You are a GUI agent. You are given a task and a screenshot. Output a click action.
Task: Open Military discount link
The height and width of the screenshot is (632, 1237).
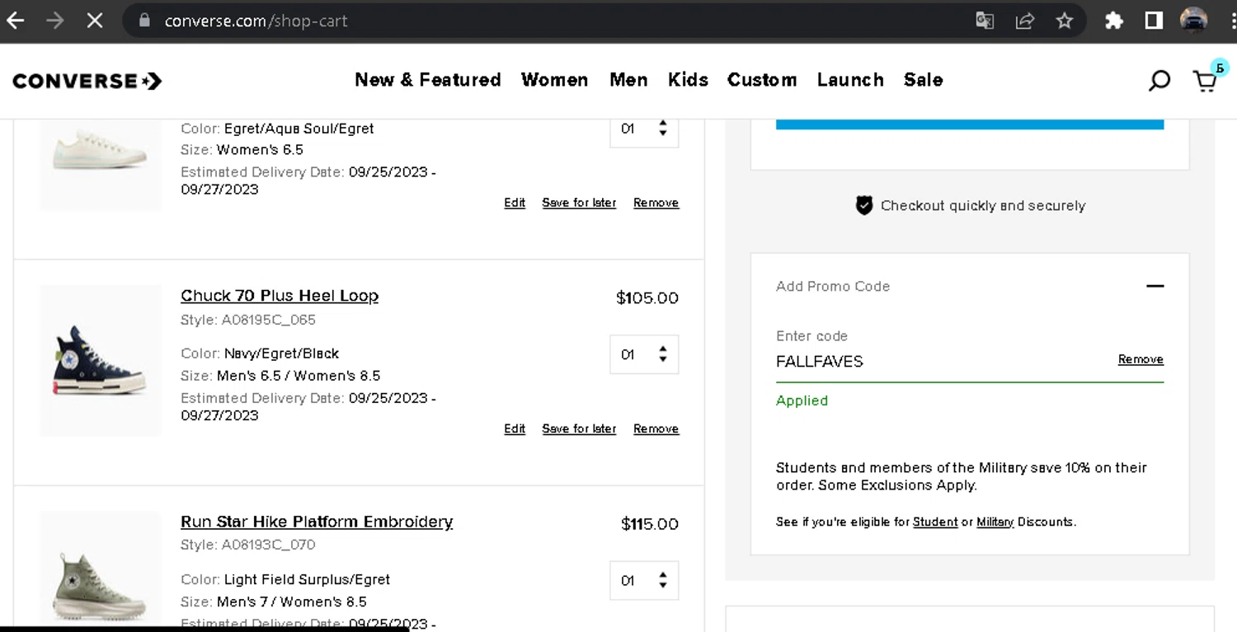click(995, 522)
